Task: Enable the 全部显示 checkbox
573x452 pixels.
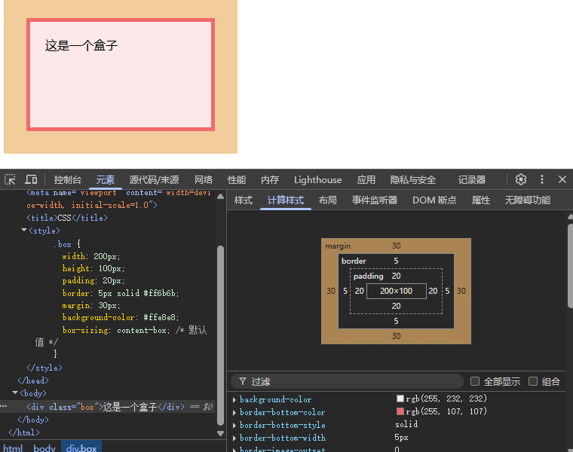Action: pyautogui.click(x=475, y=381)
